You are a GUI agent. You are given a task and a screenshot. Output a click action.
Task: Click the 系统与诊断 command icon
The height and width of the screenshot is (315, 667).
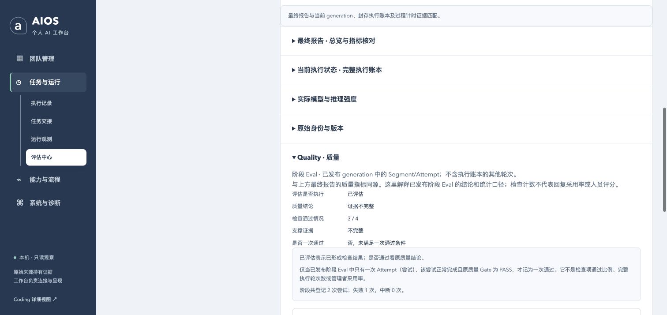coord(19,203)
